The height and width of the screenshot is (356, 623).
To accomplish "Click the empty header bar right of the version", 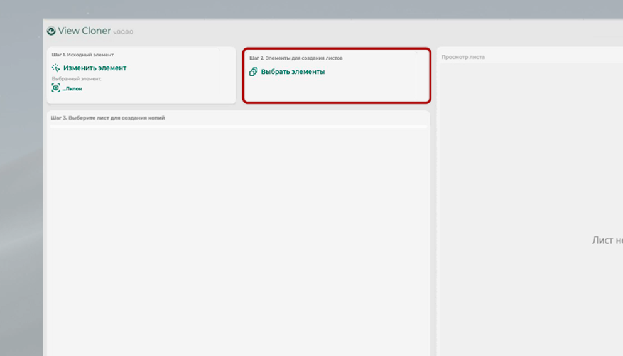I will coord(377,31).
